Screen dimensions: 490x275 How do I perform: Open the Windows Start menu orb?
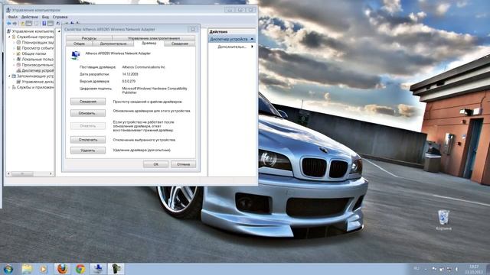point(8,269)
